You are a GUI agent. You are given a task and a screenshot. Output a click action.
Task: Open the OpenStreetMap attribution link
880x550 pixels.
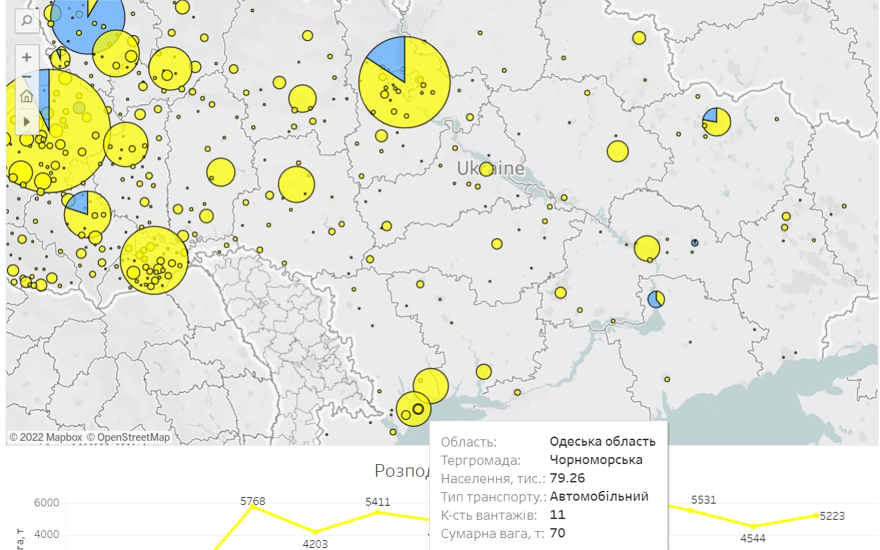128,437
